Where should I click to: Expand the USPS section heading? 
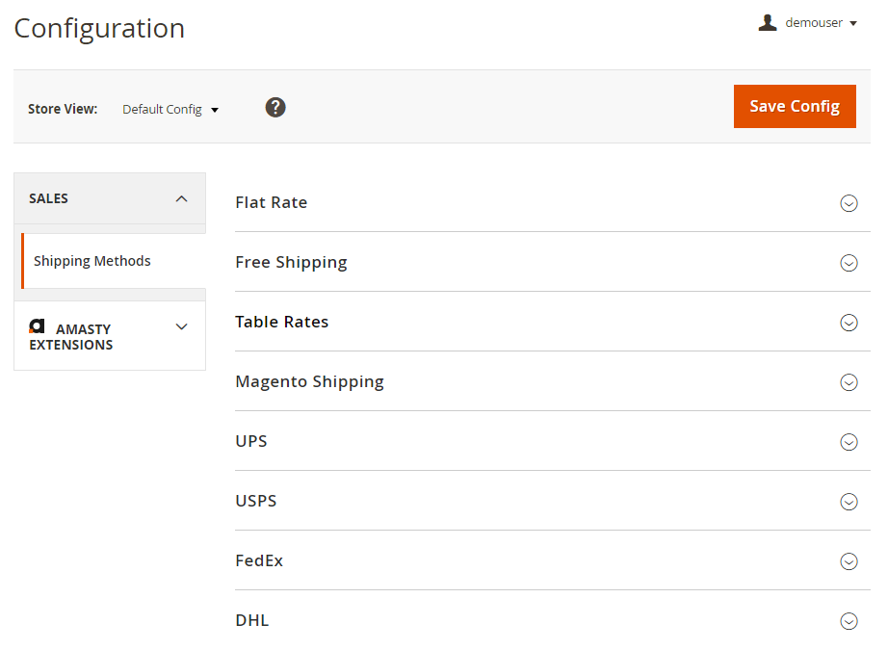point(256,501)
